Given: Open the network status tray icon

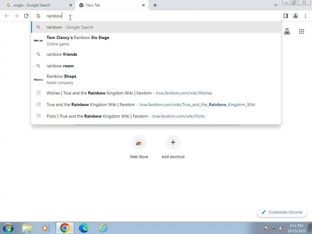Looking at the screenshot, I should (274, 228).
